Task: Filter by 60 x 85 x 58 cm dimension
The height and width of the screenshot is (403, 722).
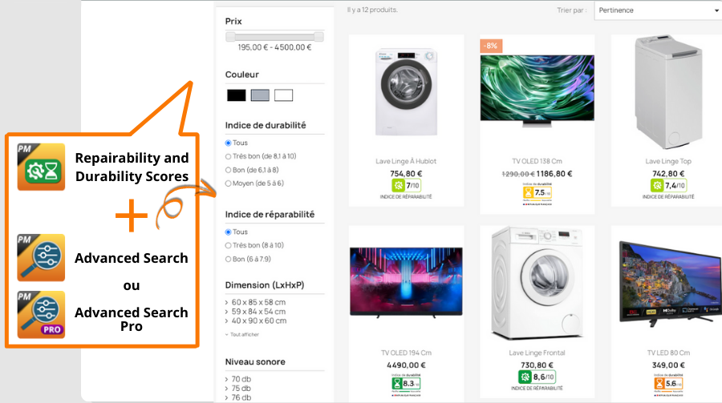Action: (x=256, y=302)
